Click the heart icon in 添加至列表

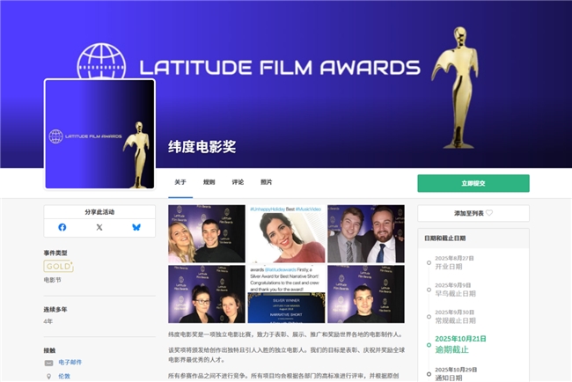click(x=490, y=213)
